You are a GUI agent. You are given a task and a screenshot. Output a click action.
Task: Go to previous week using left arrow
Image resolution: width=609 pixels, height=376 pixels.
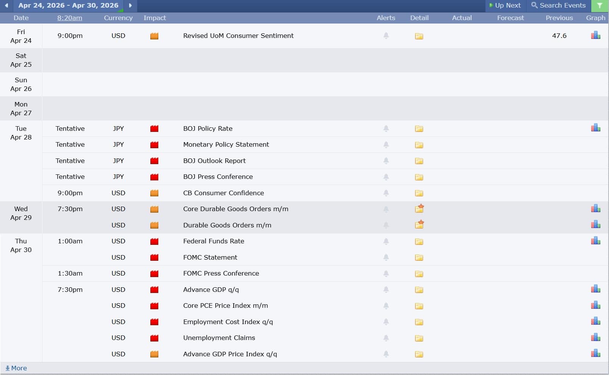6,6
